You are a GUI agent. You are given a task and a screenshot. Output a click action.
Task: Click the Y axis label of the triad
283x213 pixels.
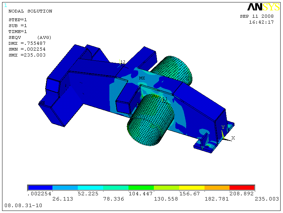click(x=223, y=127)
